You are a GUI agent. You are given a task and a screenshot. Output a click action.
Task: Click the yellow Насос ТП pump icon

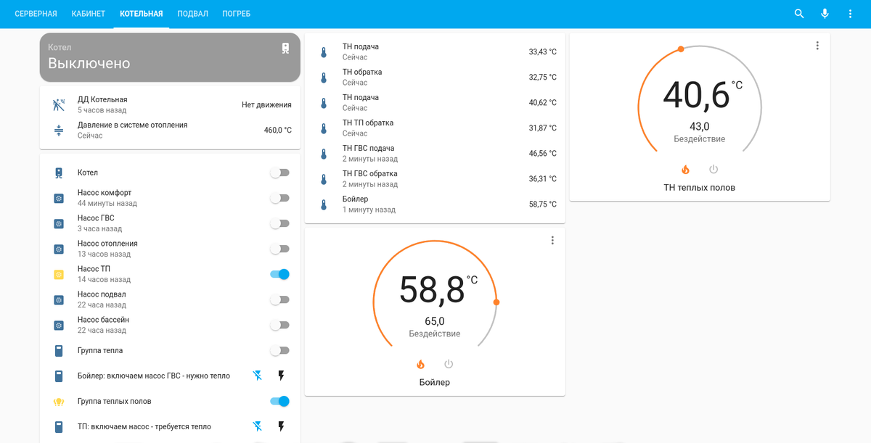coord(59,274)
